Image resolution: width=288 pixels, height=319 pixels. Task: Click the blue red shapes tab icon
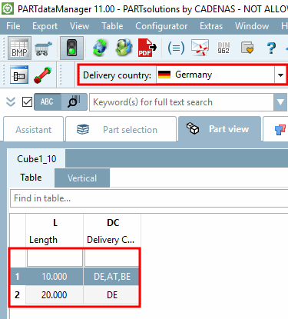pos(280,129)
